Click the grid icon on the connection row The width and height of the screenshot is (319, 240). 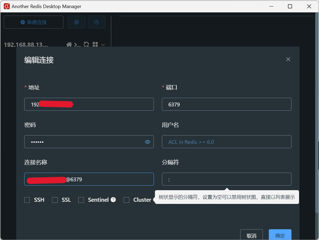[95, 45]
